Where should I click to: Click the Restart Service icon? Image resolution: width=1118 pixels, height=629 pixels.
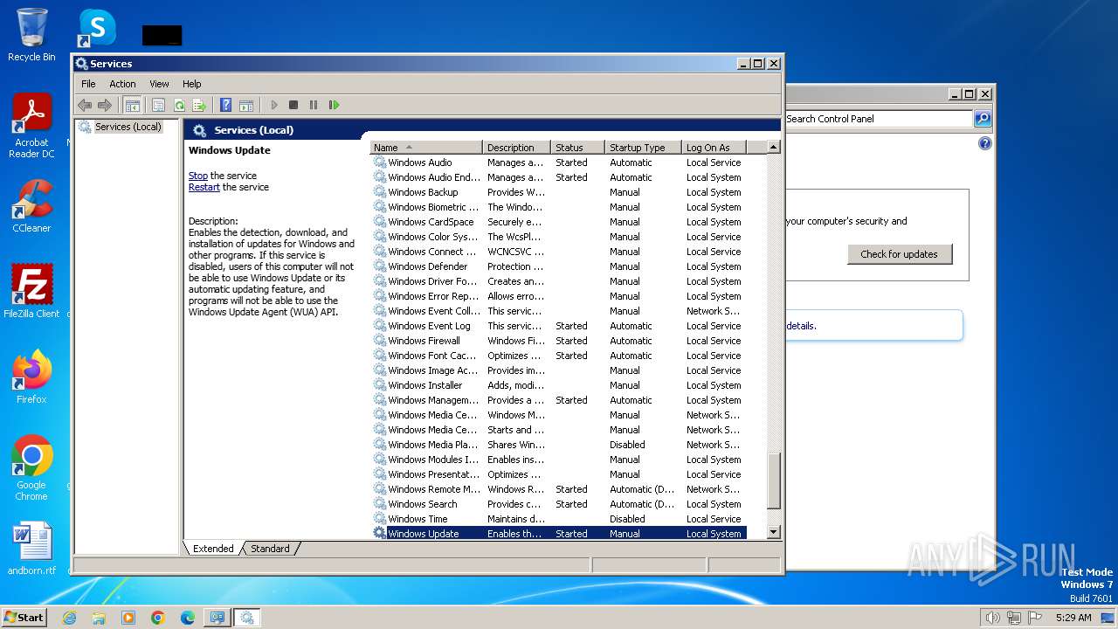click(334, 105)
